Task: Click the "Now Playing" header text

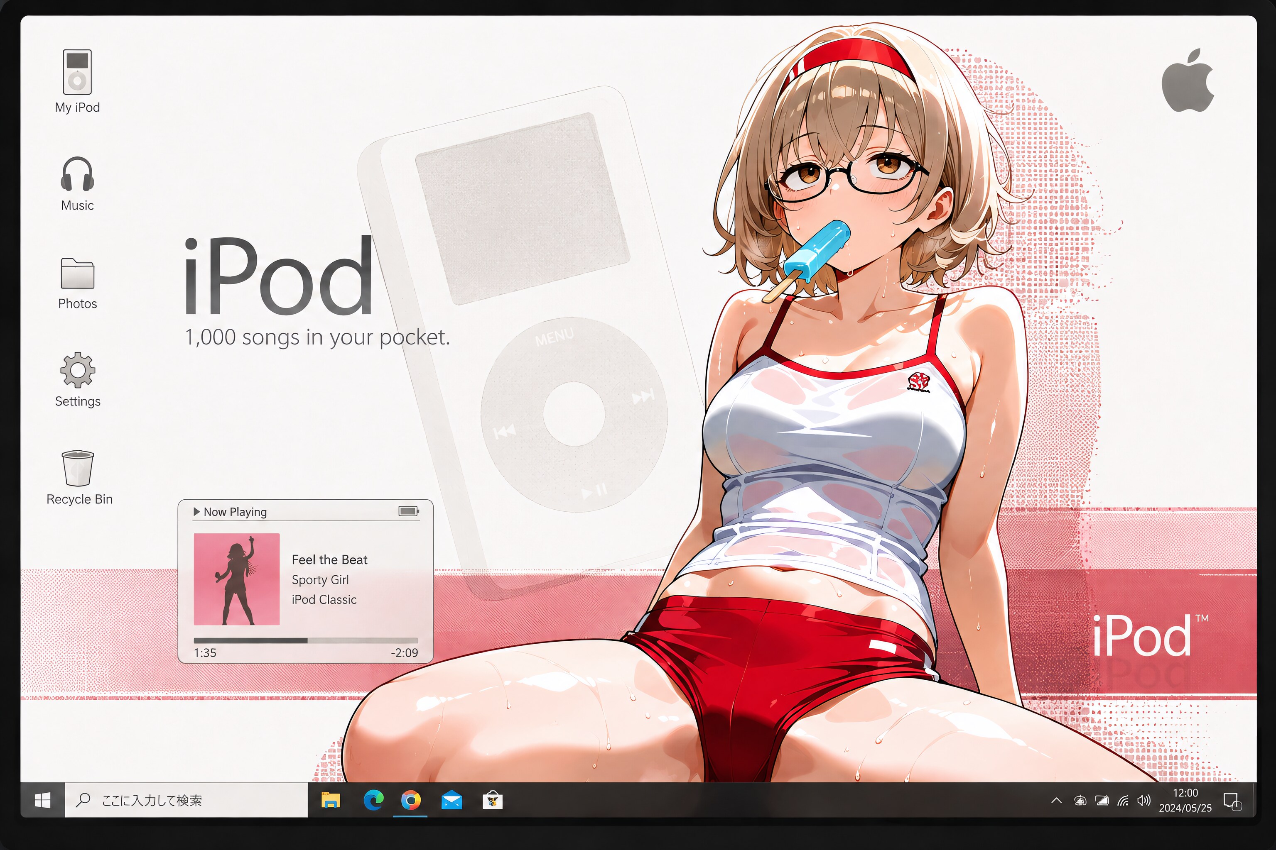Action: (235, 512)
